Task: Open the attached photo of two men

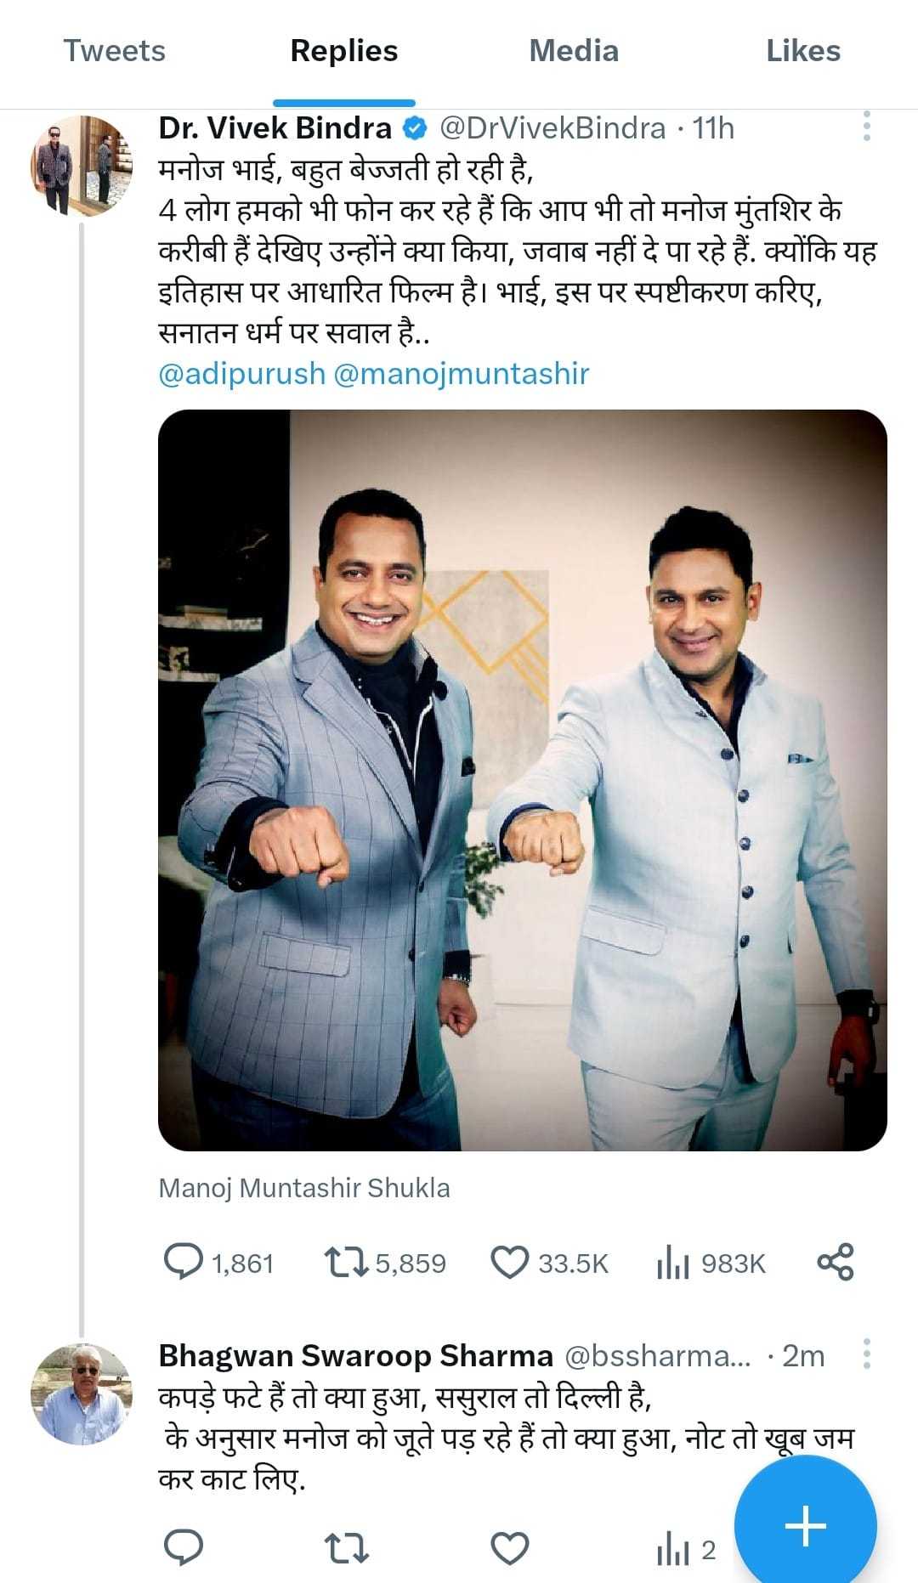Action: tap(523, 780)
